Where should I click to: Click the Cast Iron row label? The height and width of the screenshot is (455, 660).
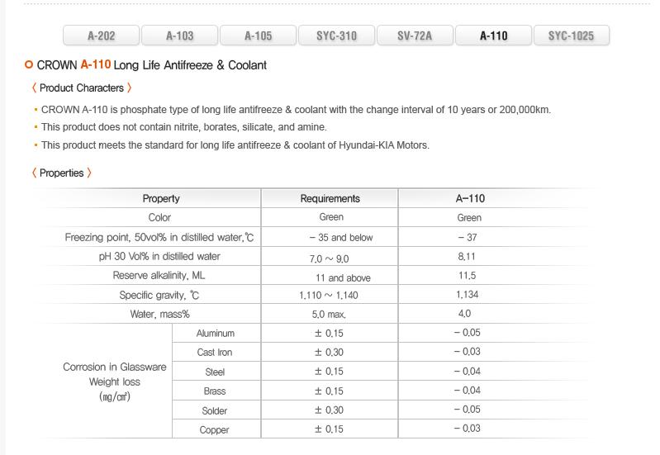coord(214,353)
